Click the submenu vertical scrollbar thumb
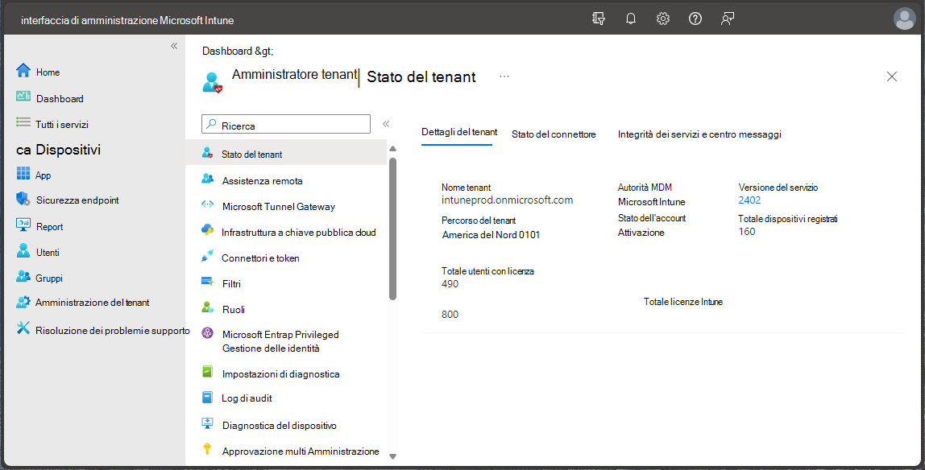Screen dimensions: 925x470 click(x=393, y=229)
